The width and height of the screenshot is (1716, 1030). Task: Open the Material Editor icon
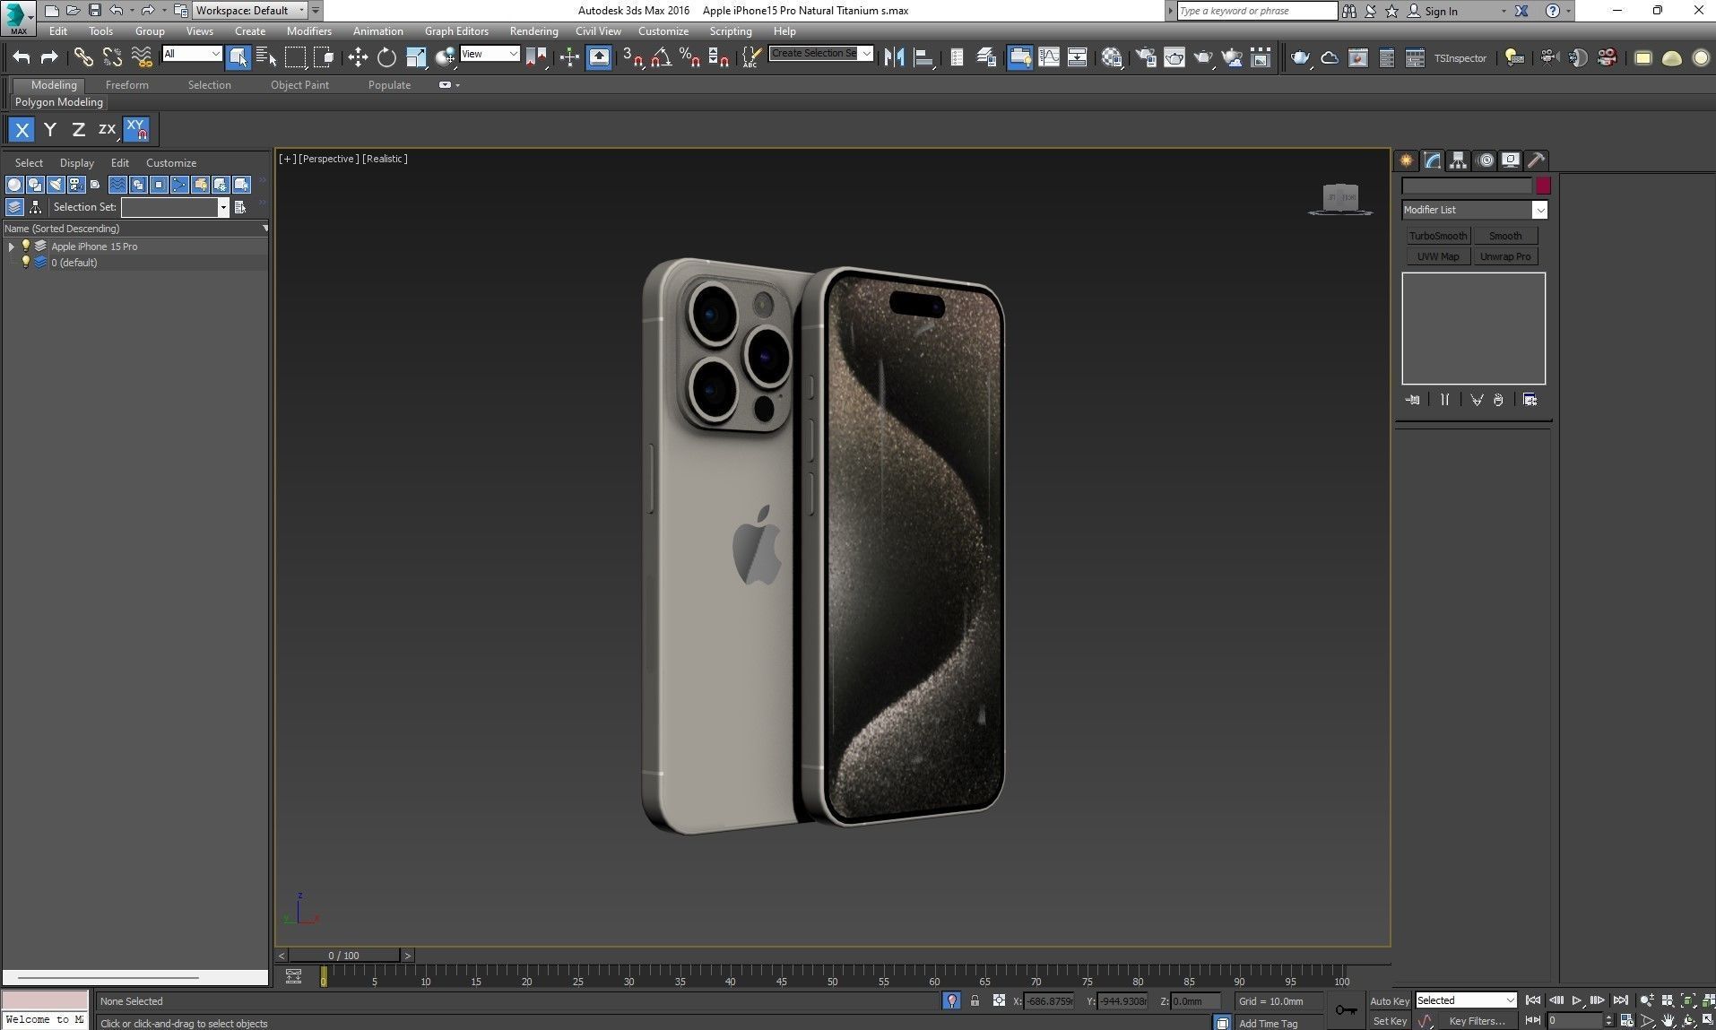(1112, 57)
